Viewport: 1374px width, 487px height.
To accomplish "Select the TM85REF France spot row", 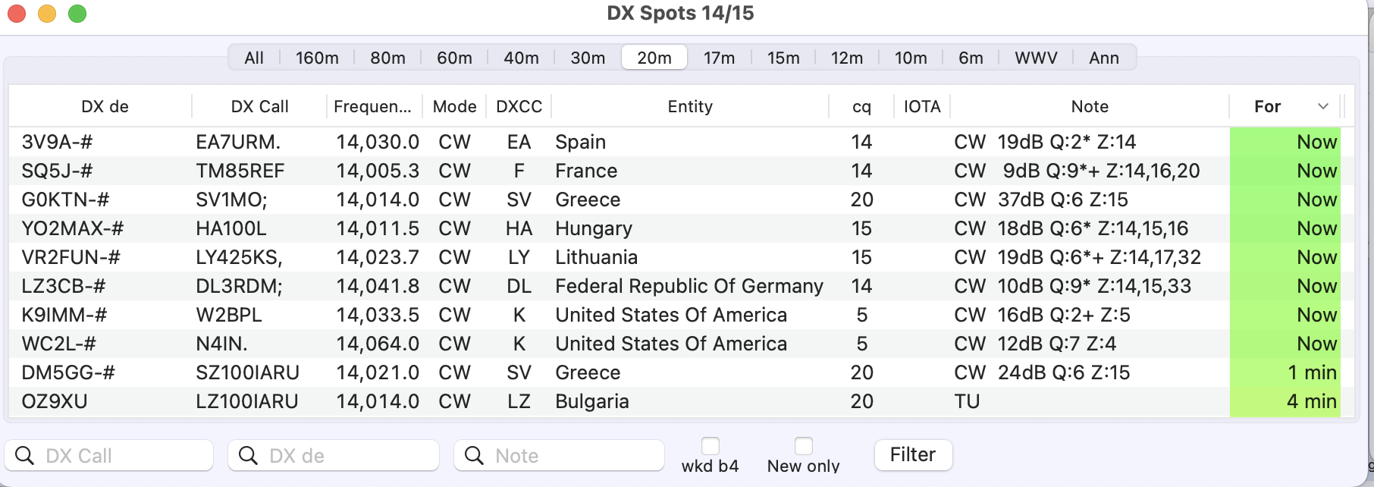I will pyautogui.click(x=531, y=171).
